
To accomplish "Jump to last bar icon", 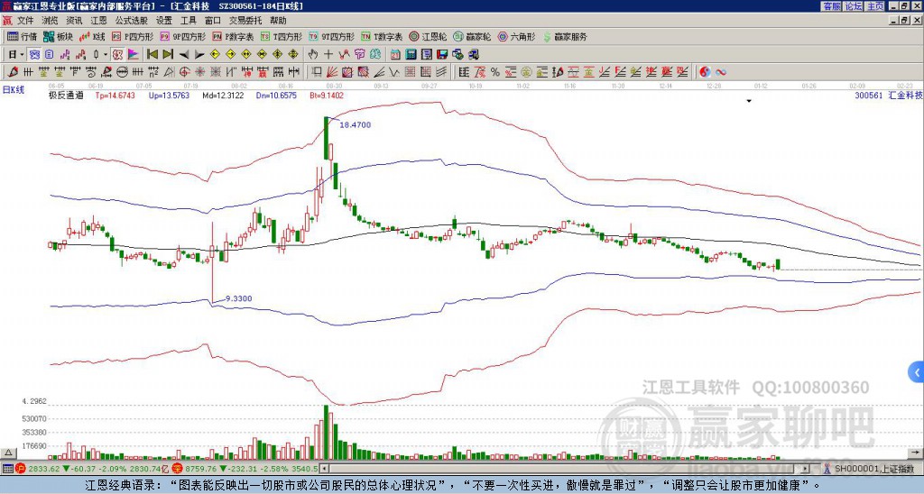I will click(x=168, y=55).
